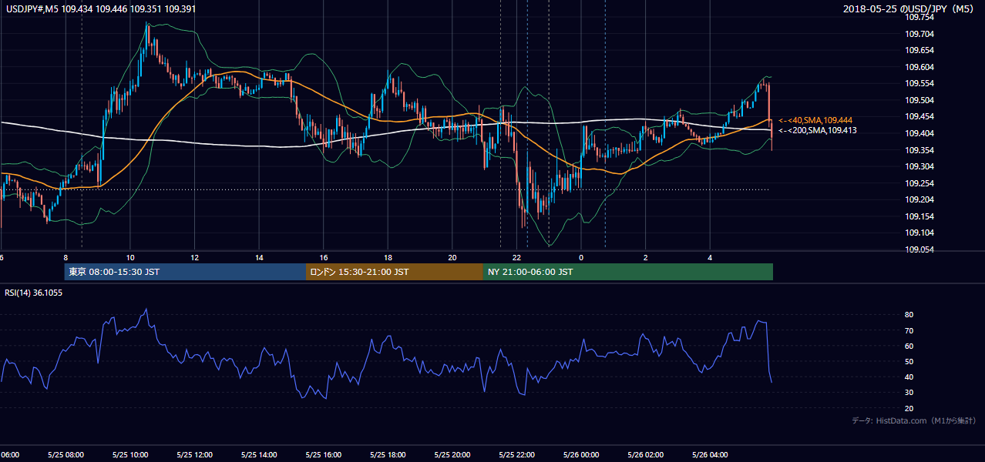
Task: Click the 5/25 08:00 time label
Action: [x=66, y=455]
